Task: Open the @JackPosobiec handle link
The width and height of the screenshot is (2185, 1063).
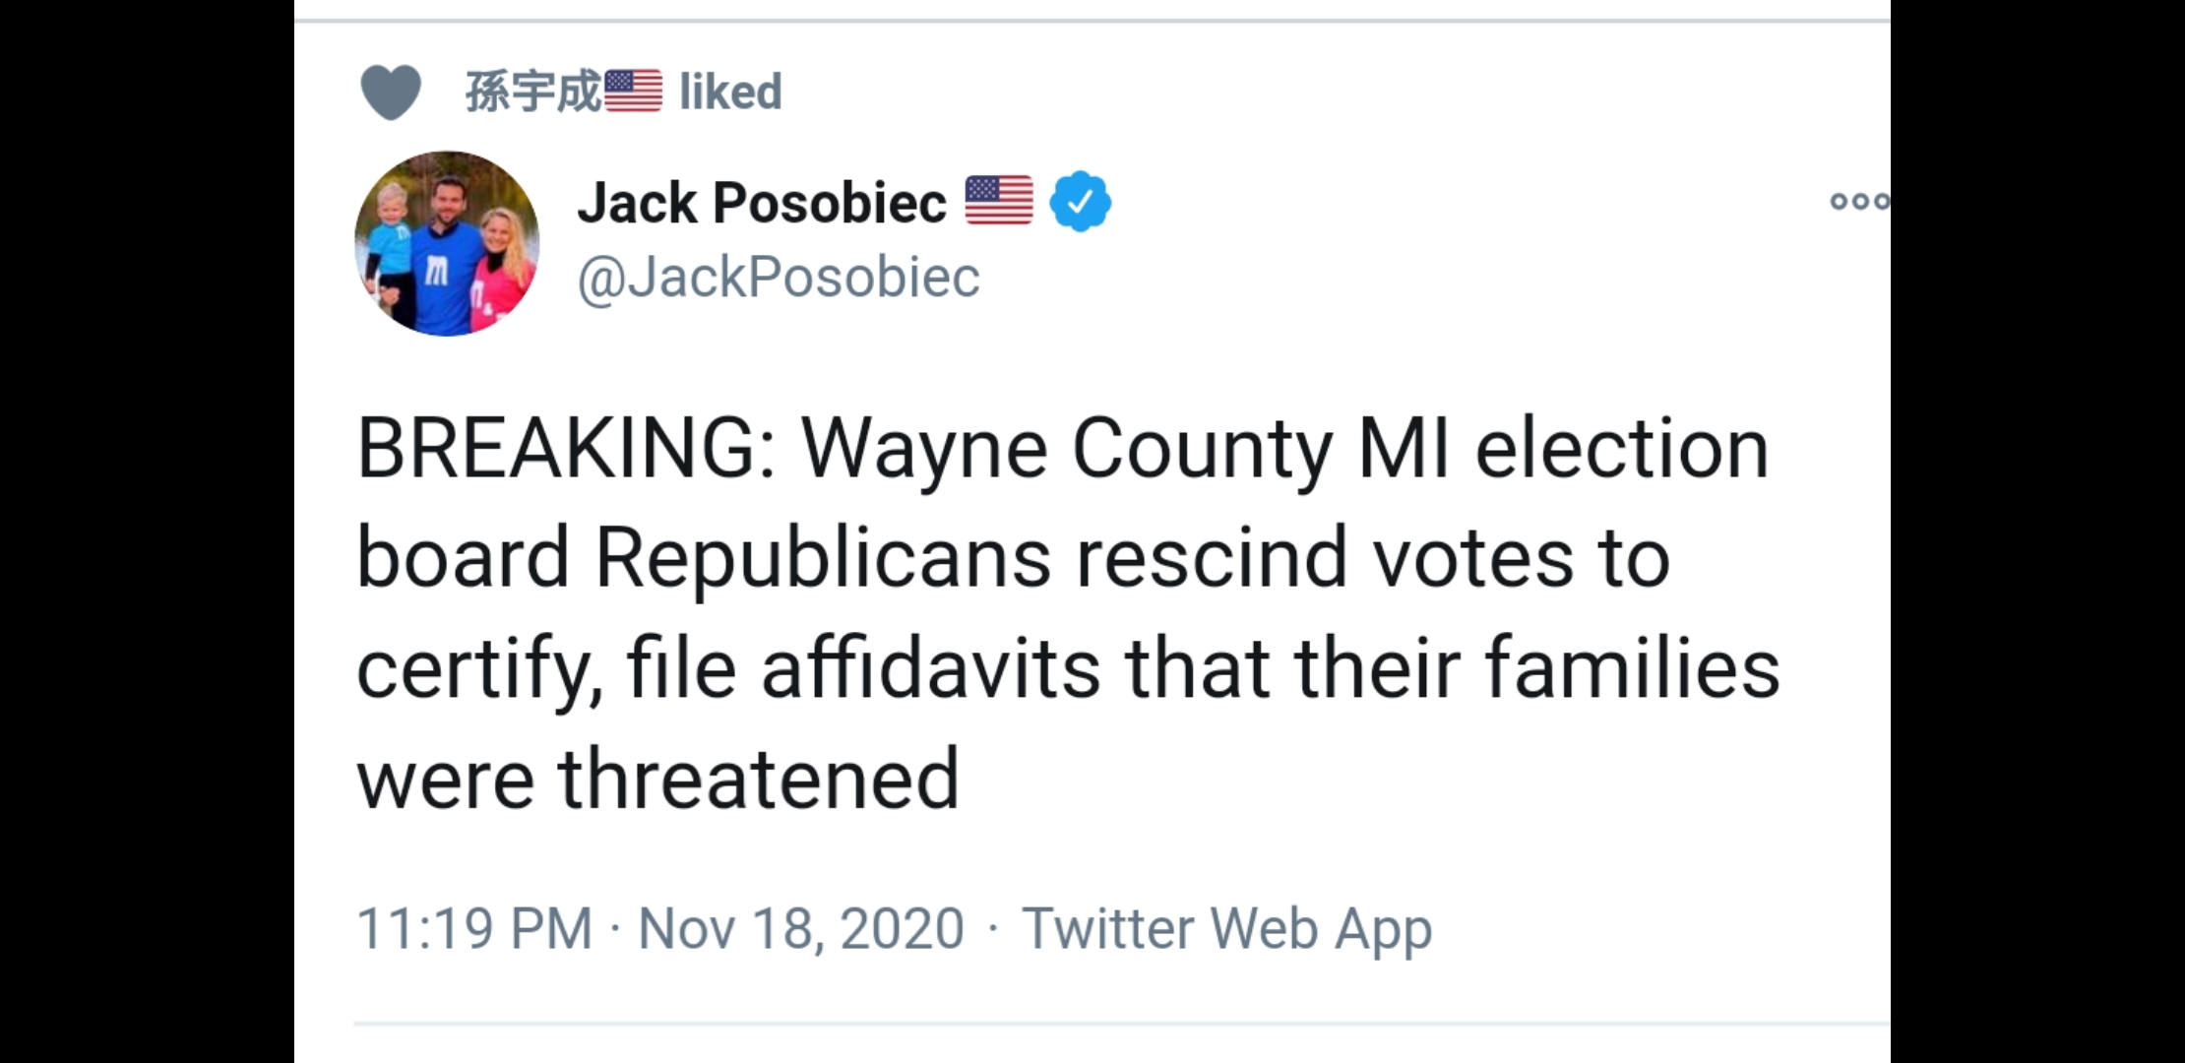Action: pos(778,277)
